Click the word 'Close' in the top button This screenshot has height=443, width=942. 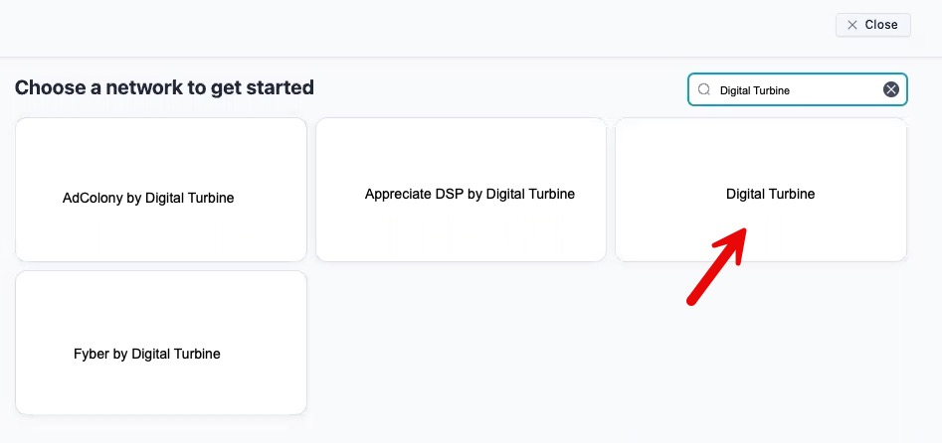[881, 25]
